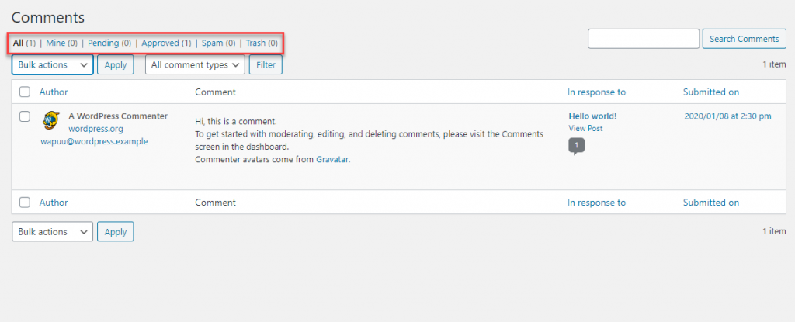Open the Hello world! post link
The width and height of the screenshot is (795, 322).
coord(592,116)
